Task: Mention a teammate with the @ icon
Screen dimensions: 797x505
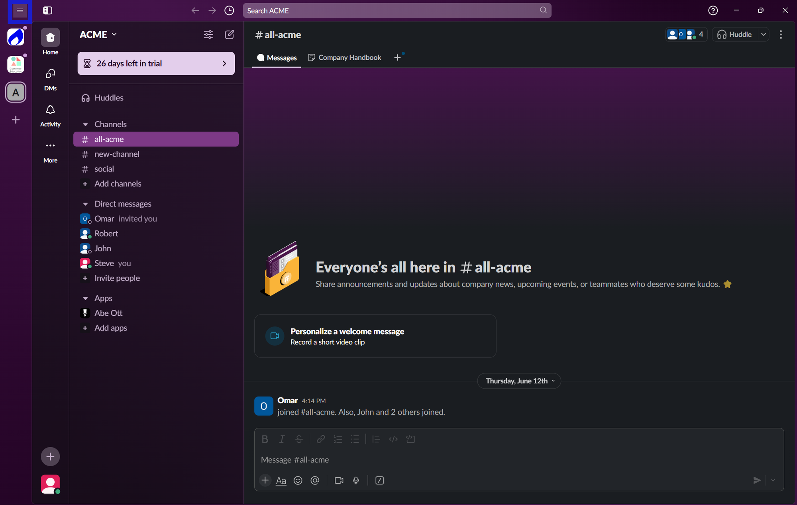Action: (x=315, y=480)
